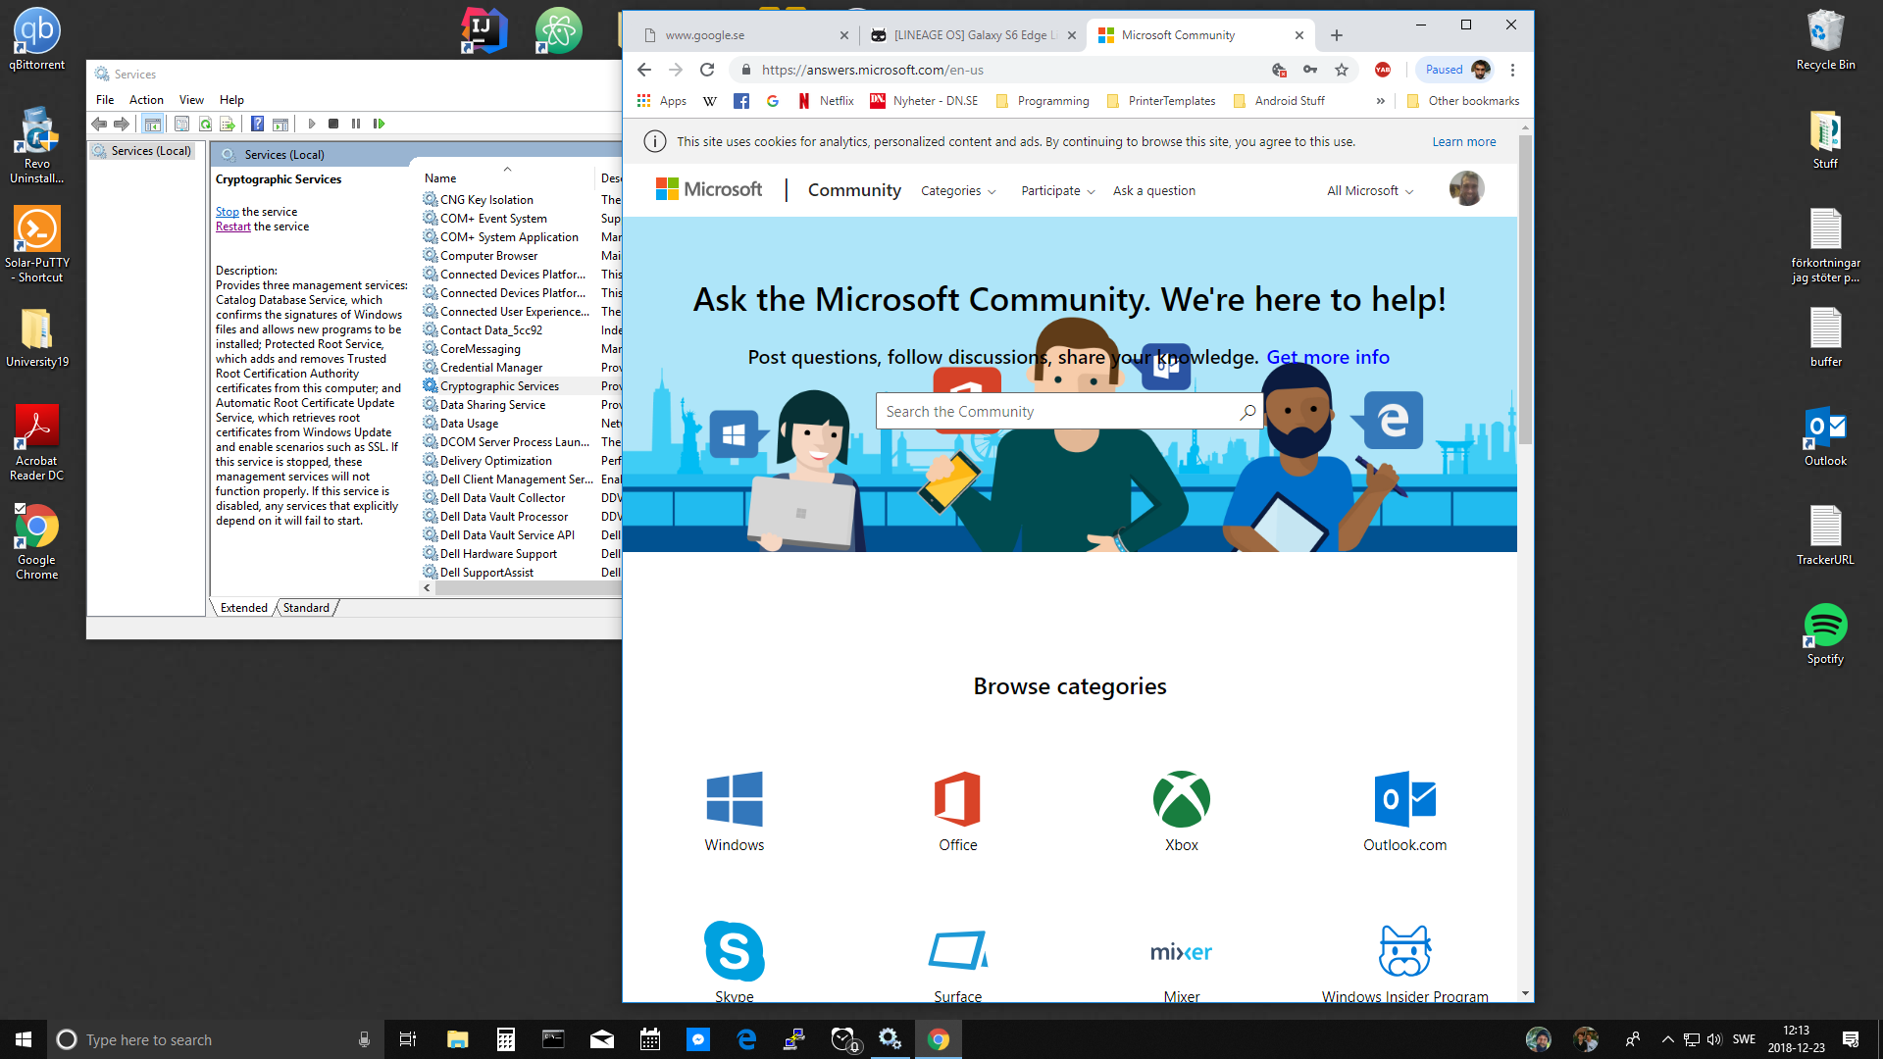1883x1059 pixels.
Task: Switch to the www.google.se tab
Action: point(742,35)
